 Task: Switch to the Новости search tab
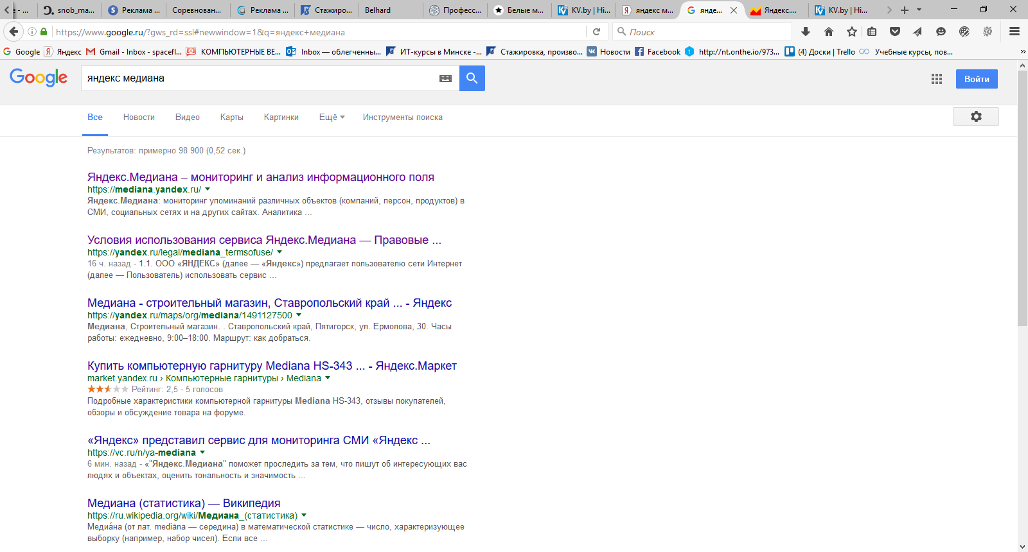[x=139, y=117]
